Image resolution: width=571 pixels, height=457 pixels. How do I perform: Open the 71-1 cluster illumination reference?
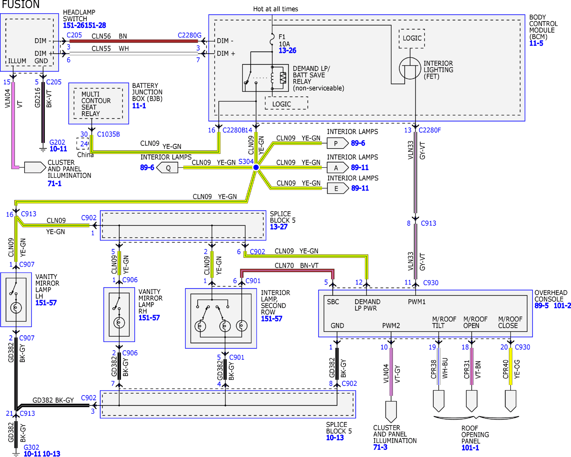pos(54,184)
